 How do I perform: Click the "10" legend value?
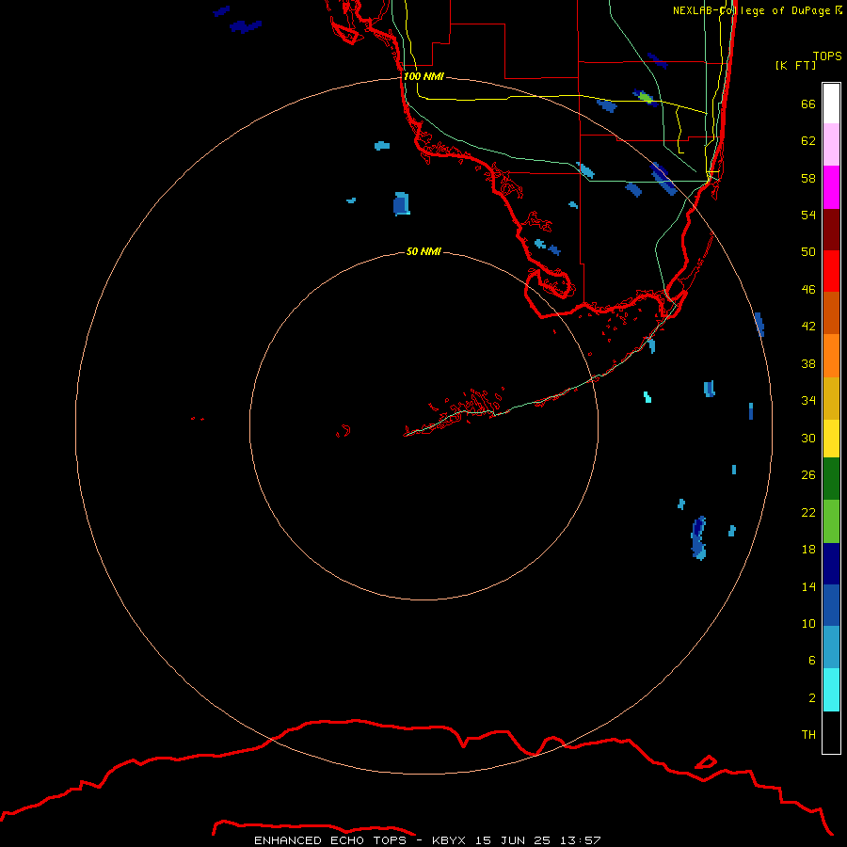808,624
